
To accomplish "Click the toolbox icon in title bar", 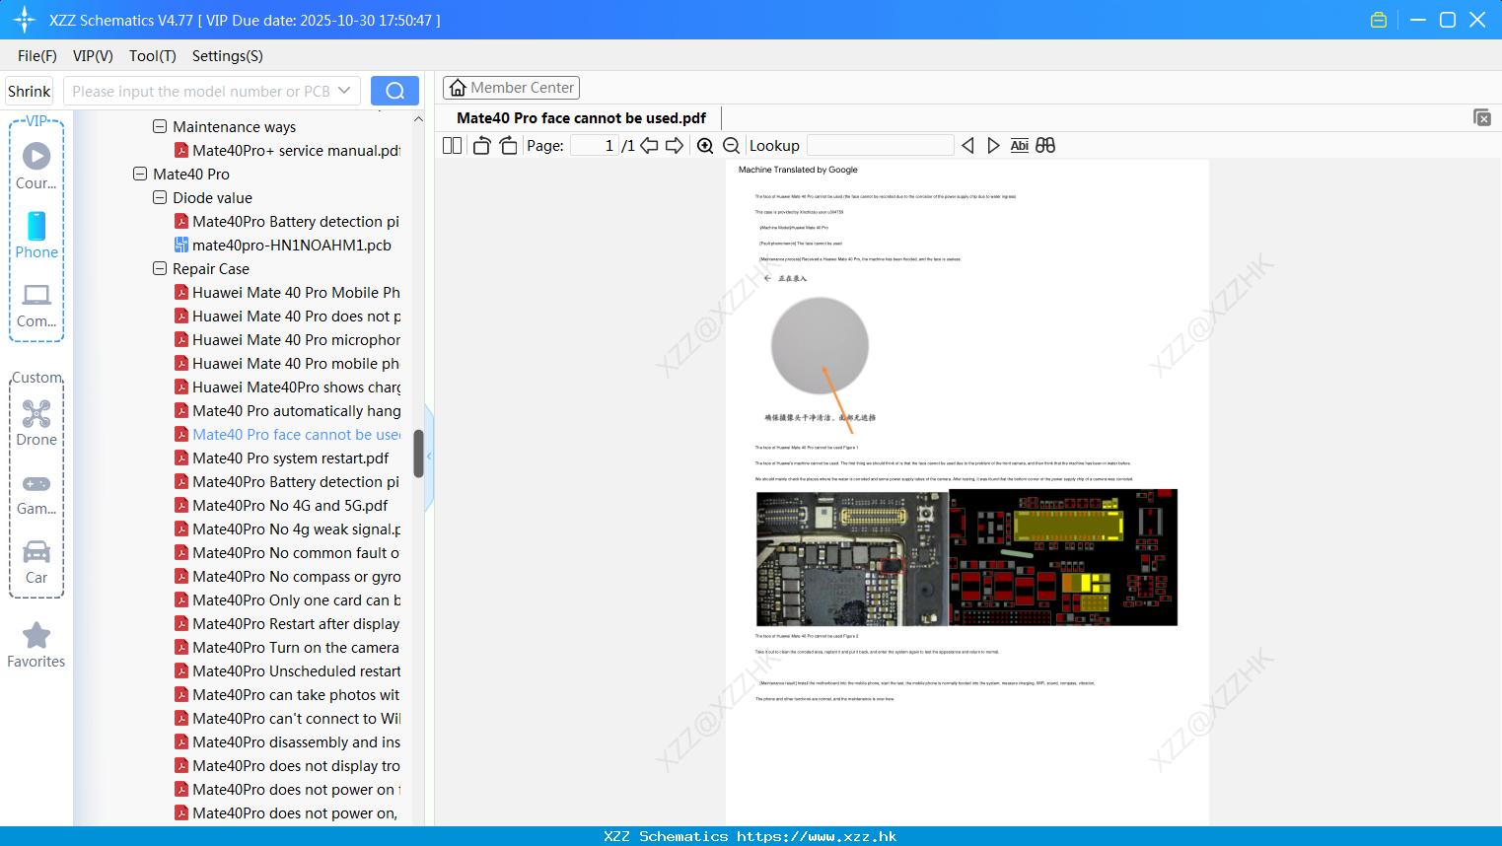I will click(x=1379, y=20).
